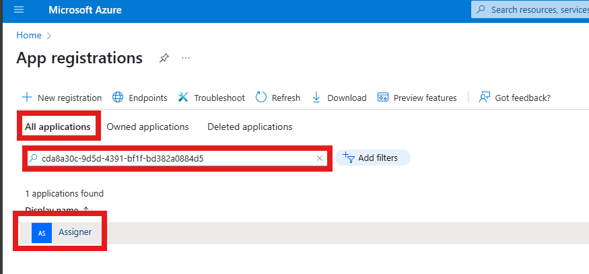The image size is (589, 274).
Task: Click the Add filters button
Action: point(373,158)
